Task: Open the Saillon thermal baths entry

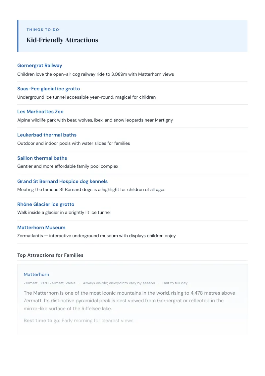Action: click(x=42, y=158)
